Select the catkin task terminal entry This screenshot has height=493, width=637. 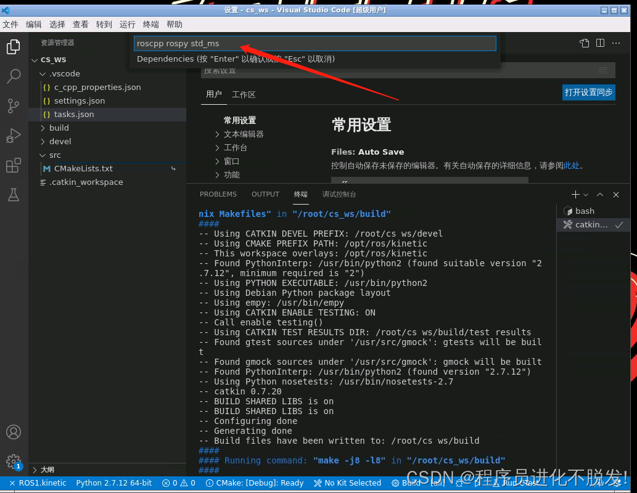pos(594,224)
